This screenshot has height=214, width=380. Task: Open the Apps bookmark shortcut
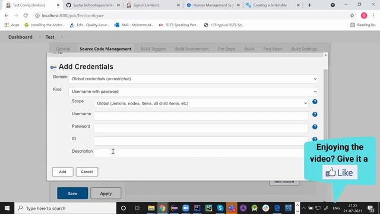[12, 25]
